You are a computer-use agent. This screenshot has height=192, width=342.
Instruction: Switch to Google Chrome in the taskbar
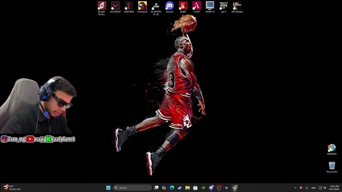235,188
